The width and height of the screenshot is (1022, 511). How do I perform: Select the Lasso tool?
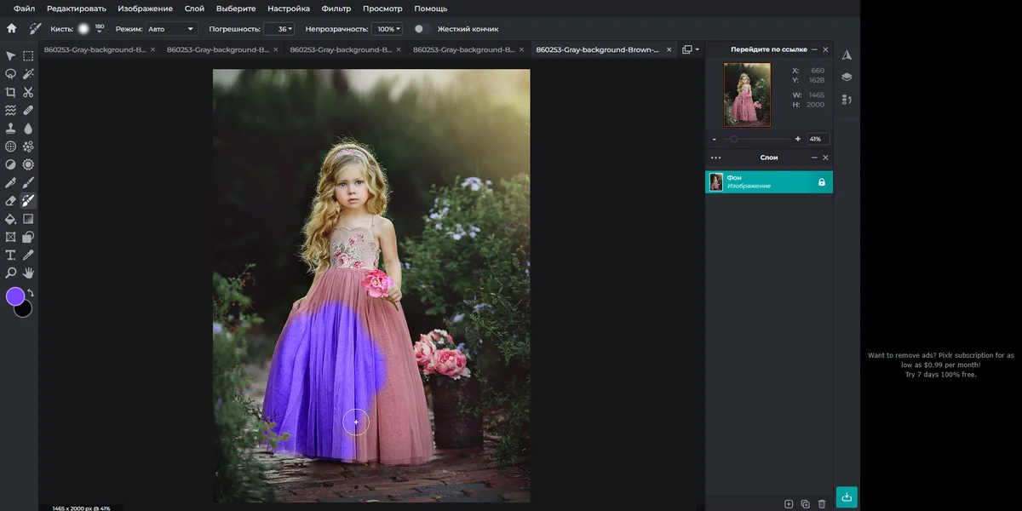coord(11,74)
